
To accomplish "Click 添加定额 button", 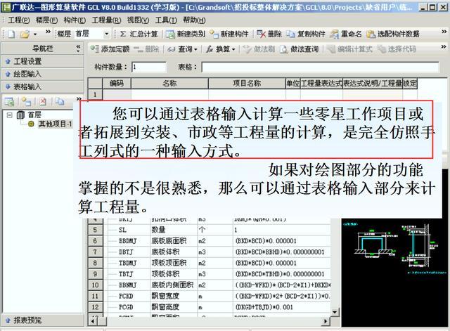I will coord(110,49).
